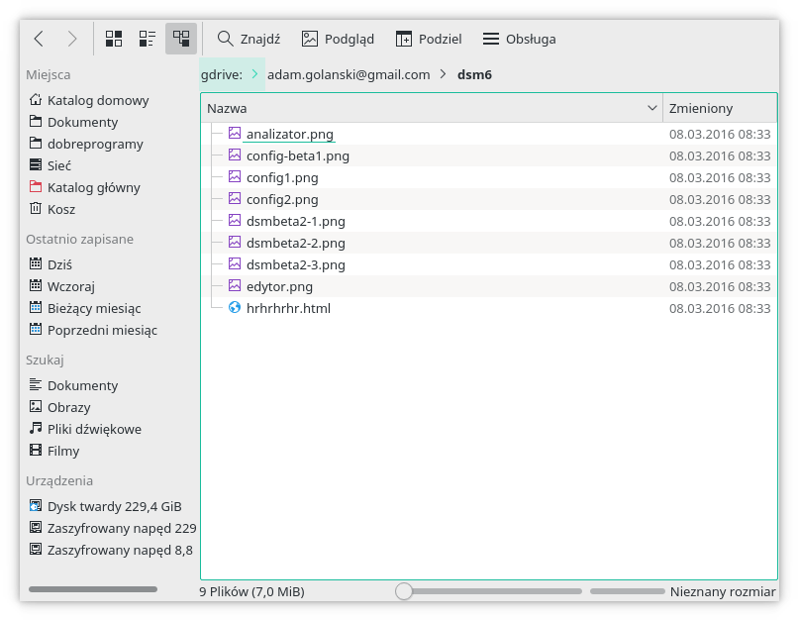Click Podziel to split the view
The width and height of the screenshot is (799, 621).
(x=429, y=39)
